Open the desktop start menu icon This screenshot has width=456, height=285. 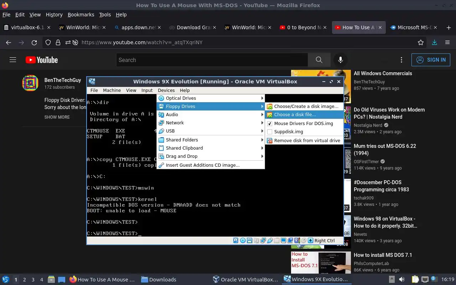(x=6, y=279)
